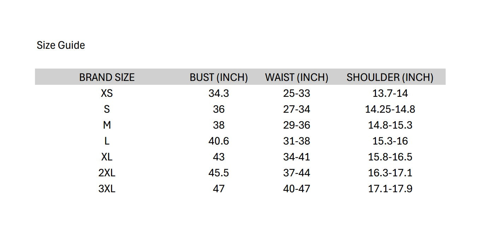Image resolution: width=493 pixels, height=241 pixels.
Task: Select the XS brand size cell
Action: tap(107, 93)
